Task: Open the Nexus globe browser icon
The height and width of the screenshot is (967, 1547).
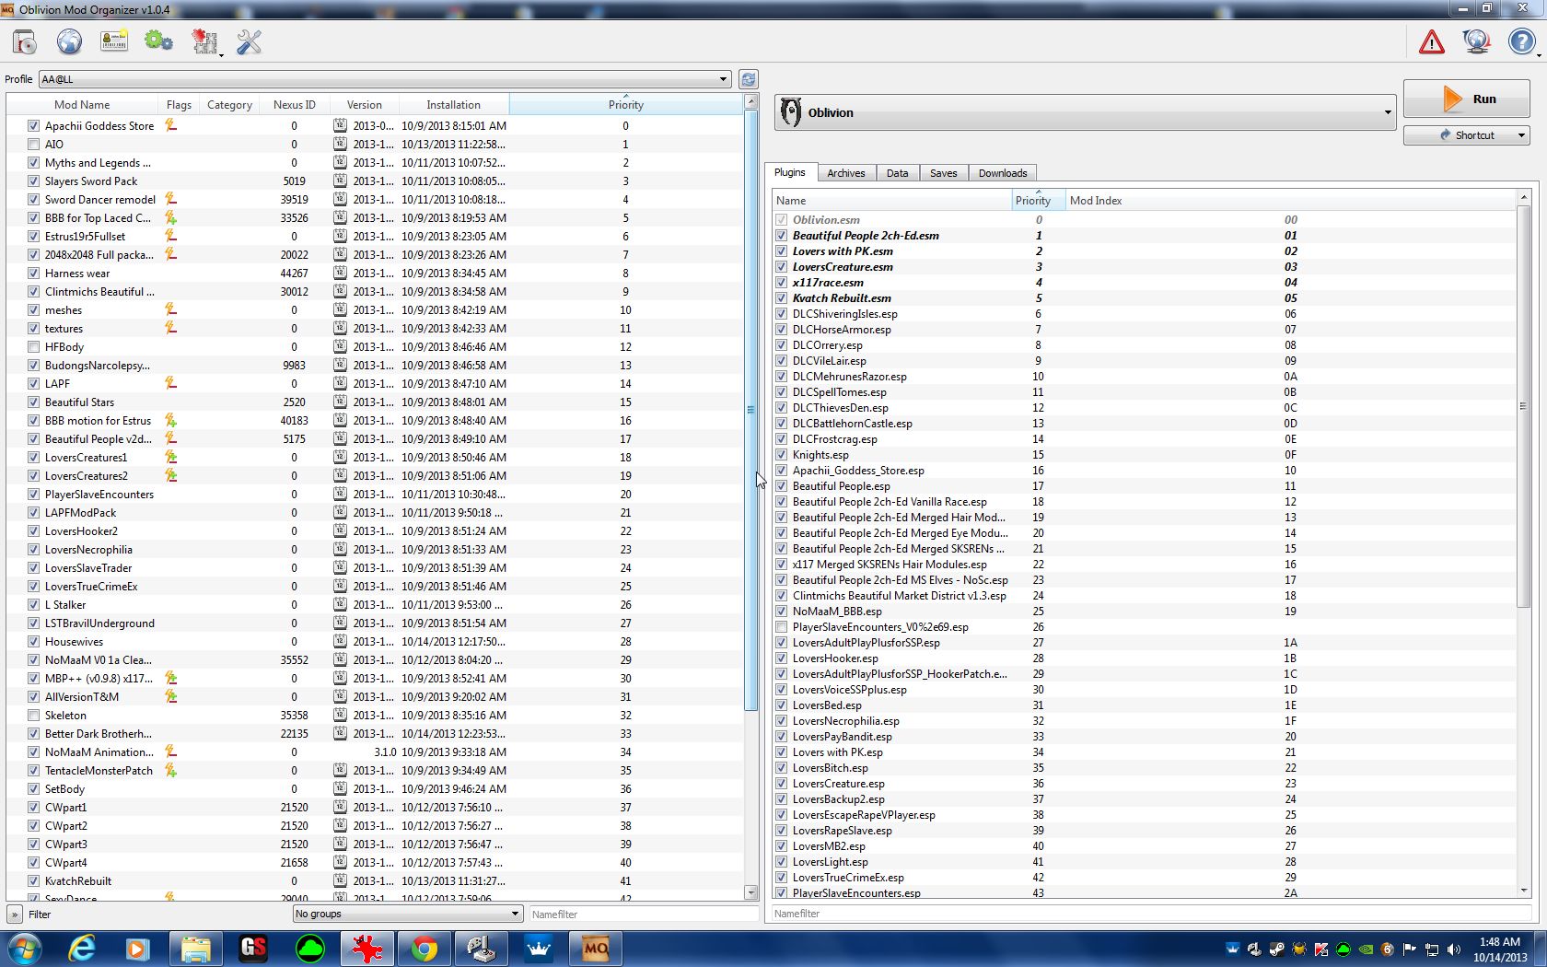Action: point(69,42)
